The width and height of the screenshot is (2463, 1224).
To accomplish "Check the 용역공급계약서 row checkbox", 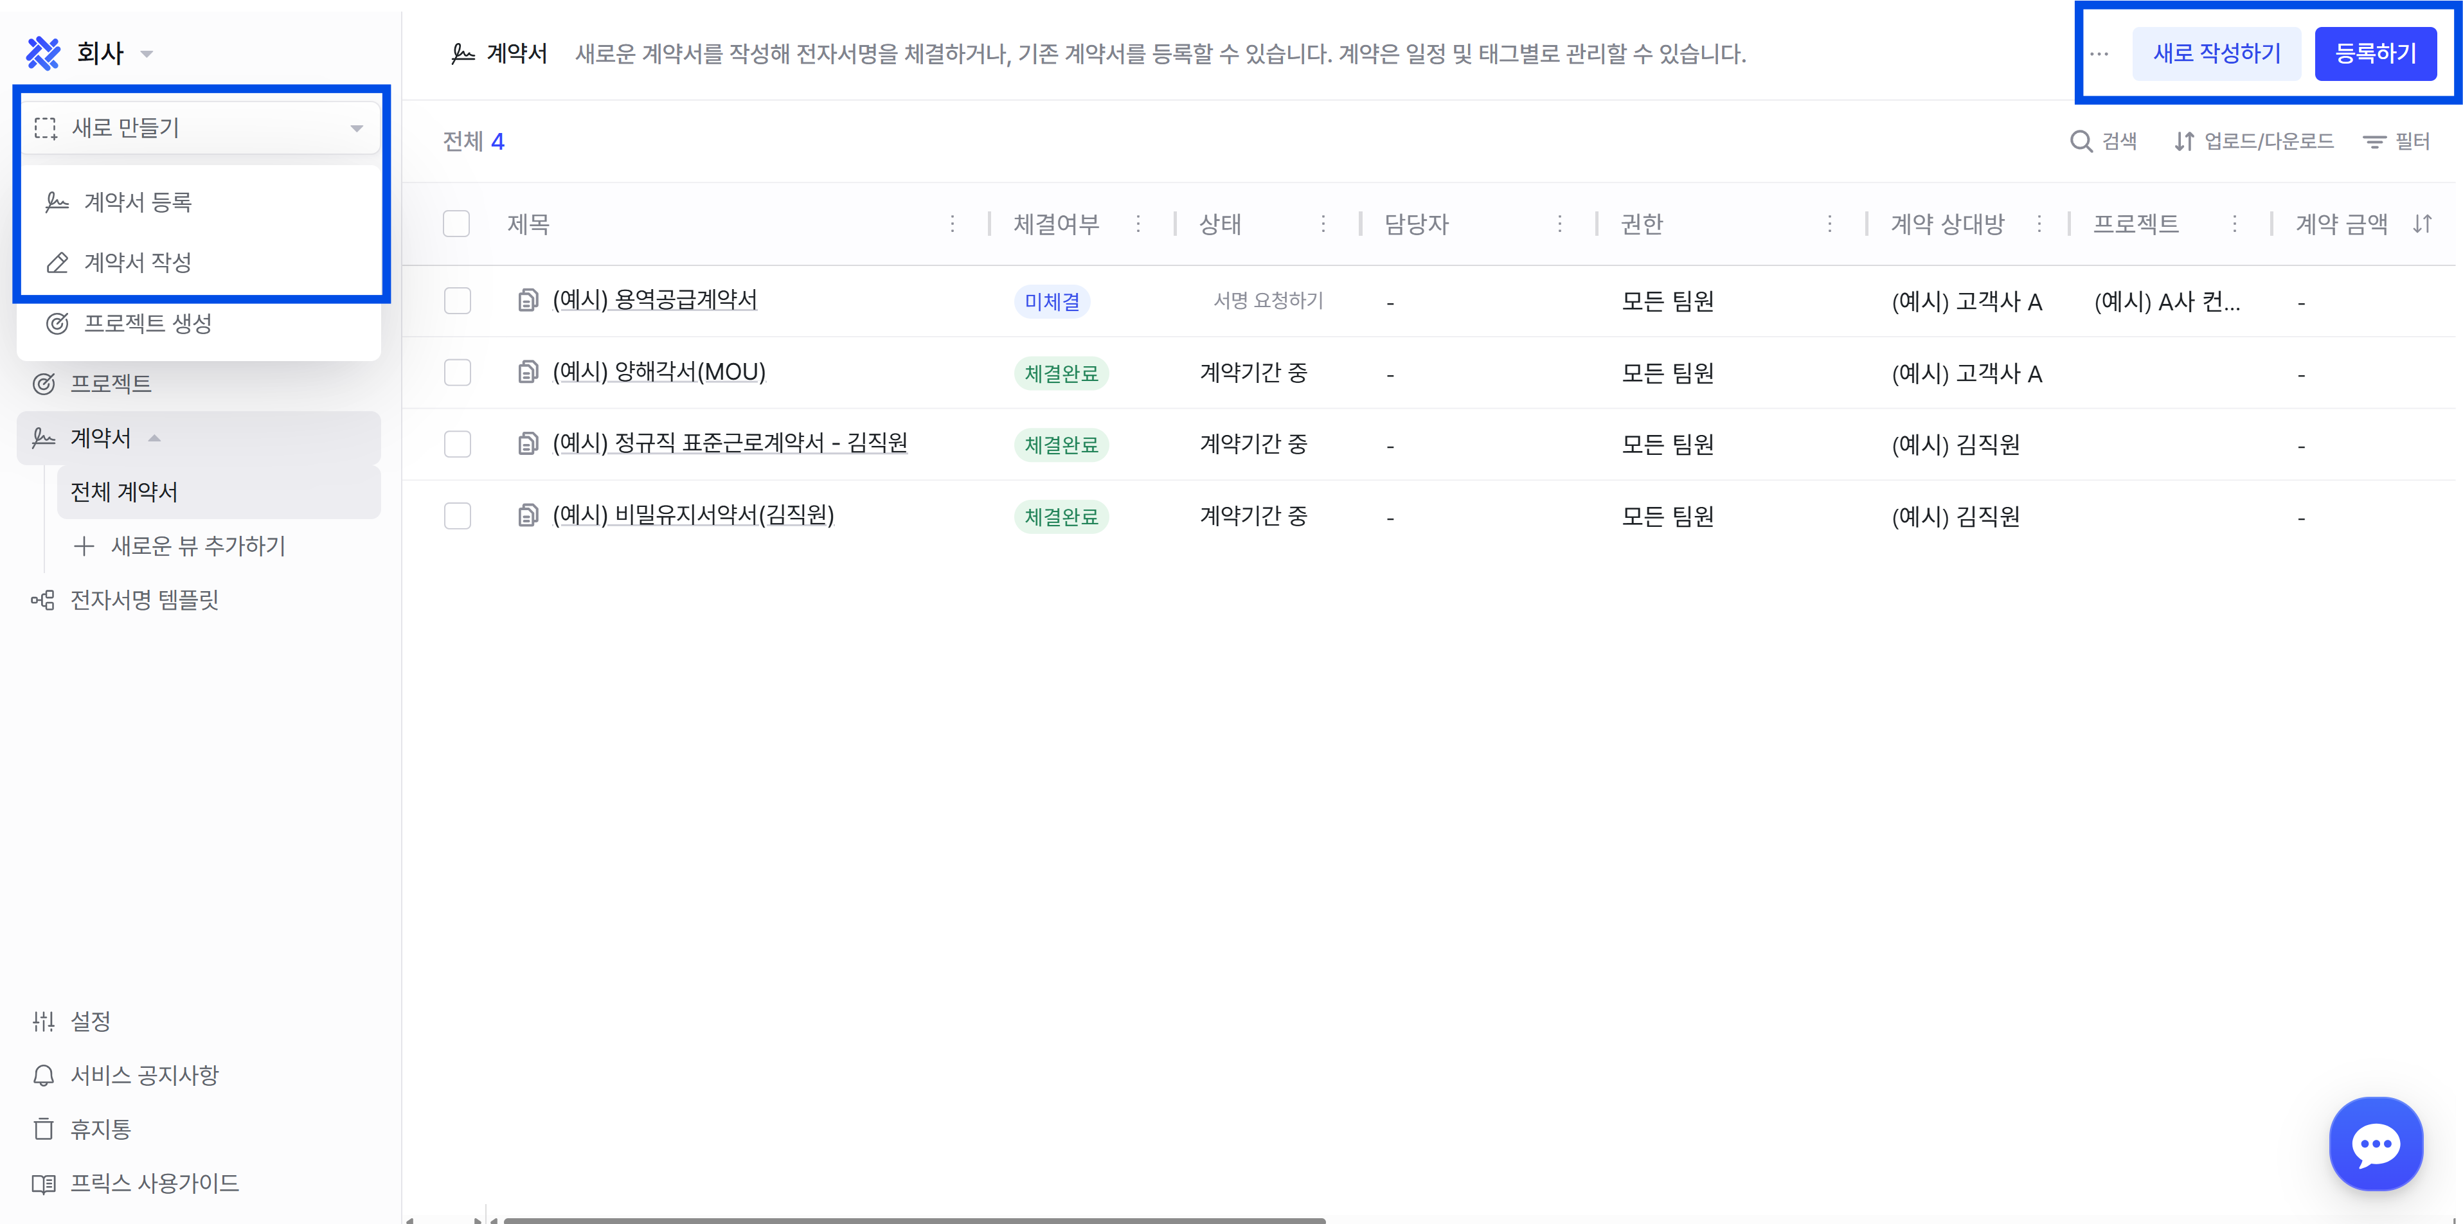I will coord(457,300).
